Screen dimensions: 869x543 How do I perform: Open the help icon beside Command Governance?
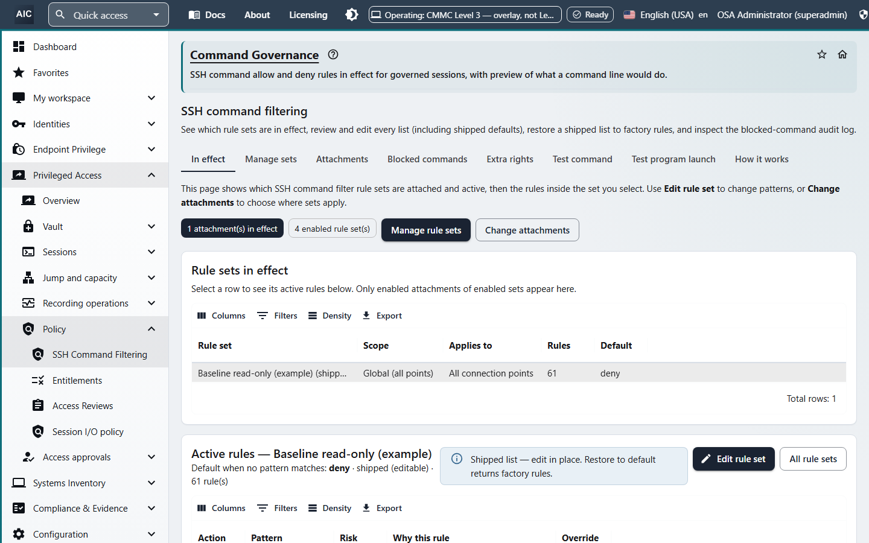[x=333, y=55]
